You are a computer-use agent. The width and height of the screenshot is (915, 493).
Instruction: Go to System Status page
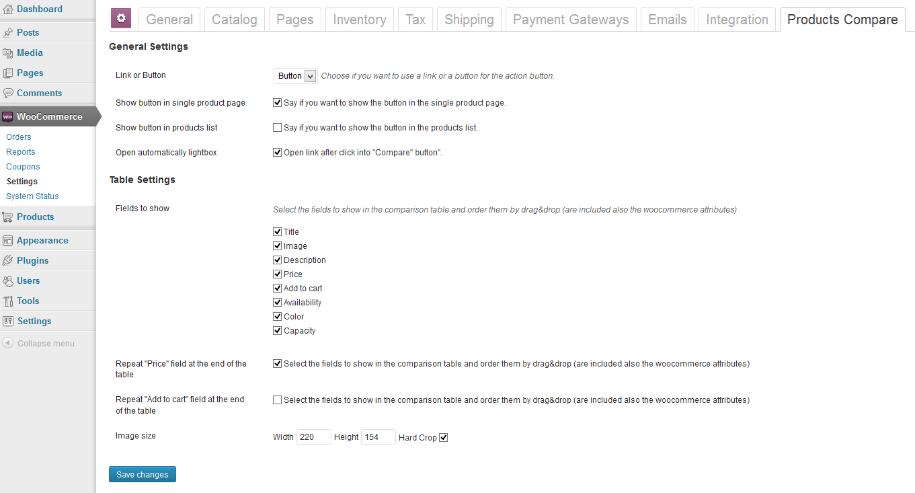coord(32,196)
